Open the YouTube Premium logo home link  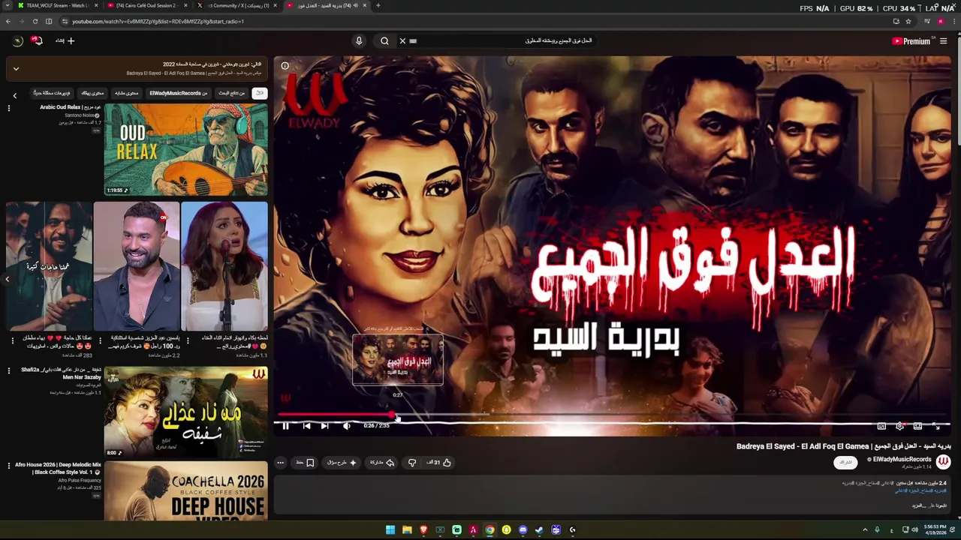pyautogui.click(x=911, y=41)
